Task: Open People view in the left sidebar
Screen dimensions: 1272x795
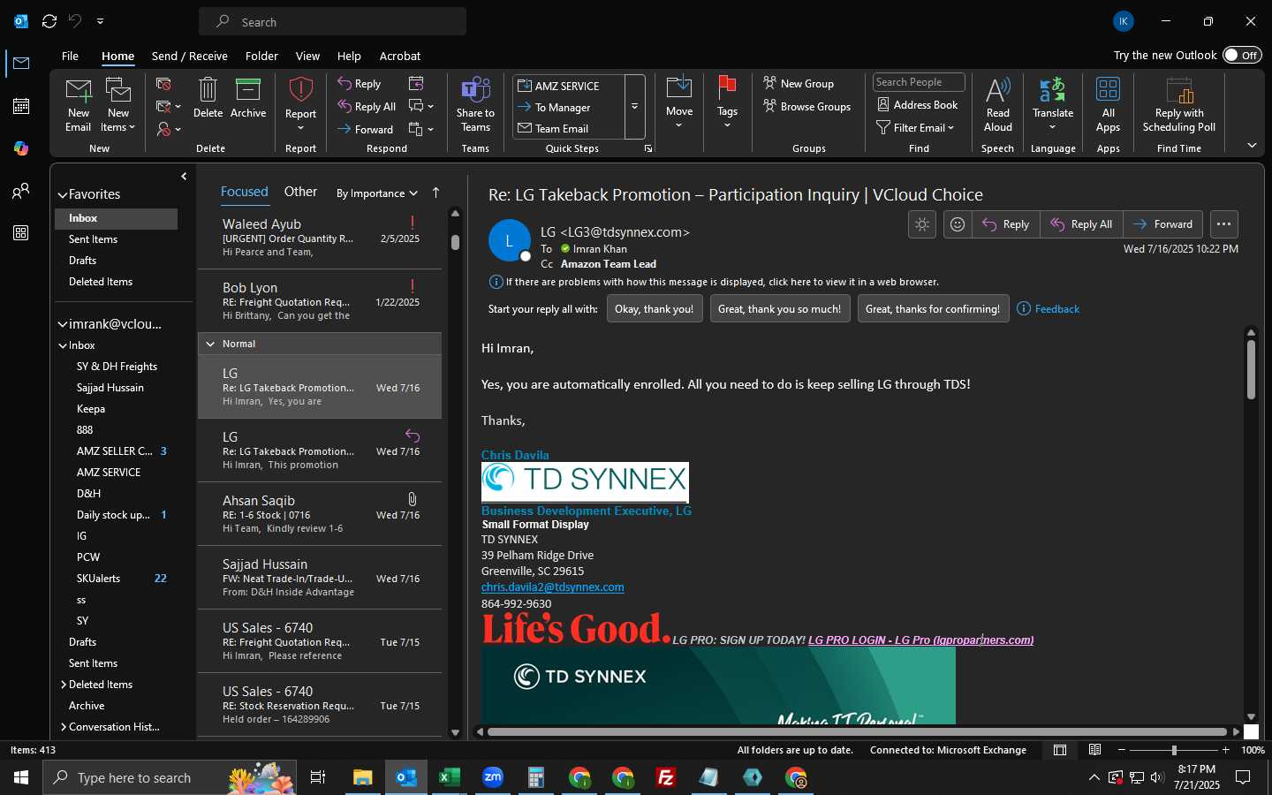Action: [21, 191]
